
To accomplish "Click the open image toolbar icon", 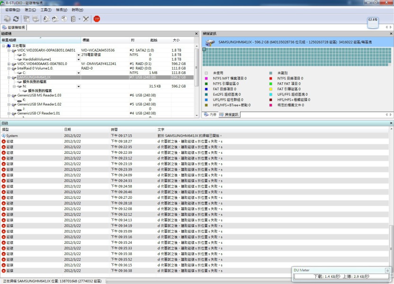I will tap(46, 19).
